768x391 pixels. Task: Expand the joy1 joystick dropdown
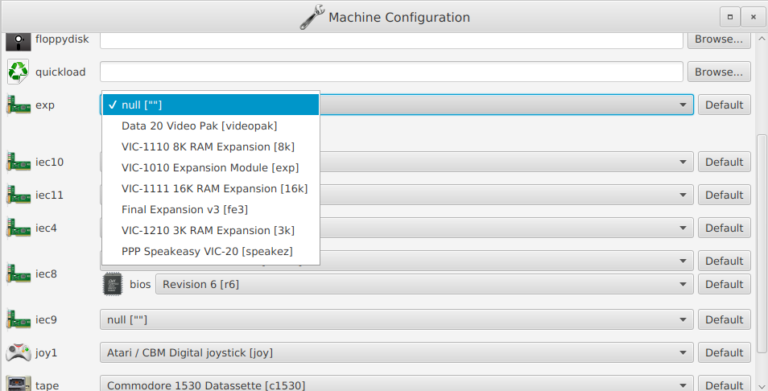(396, 352)
